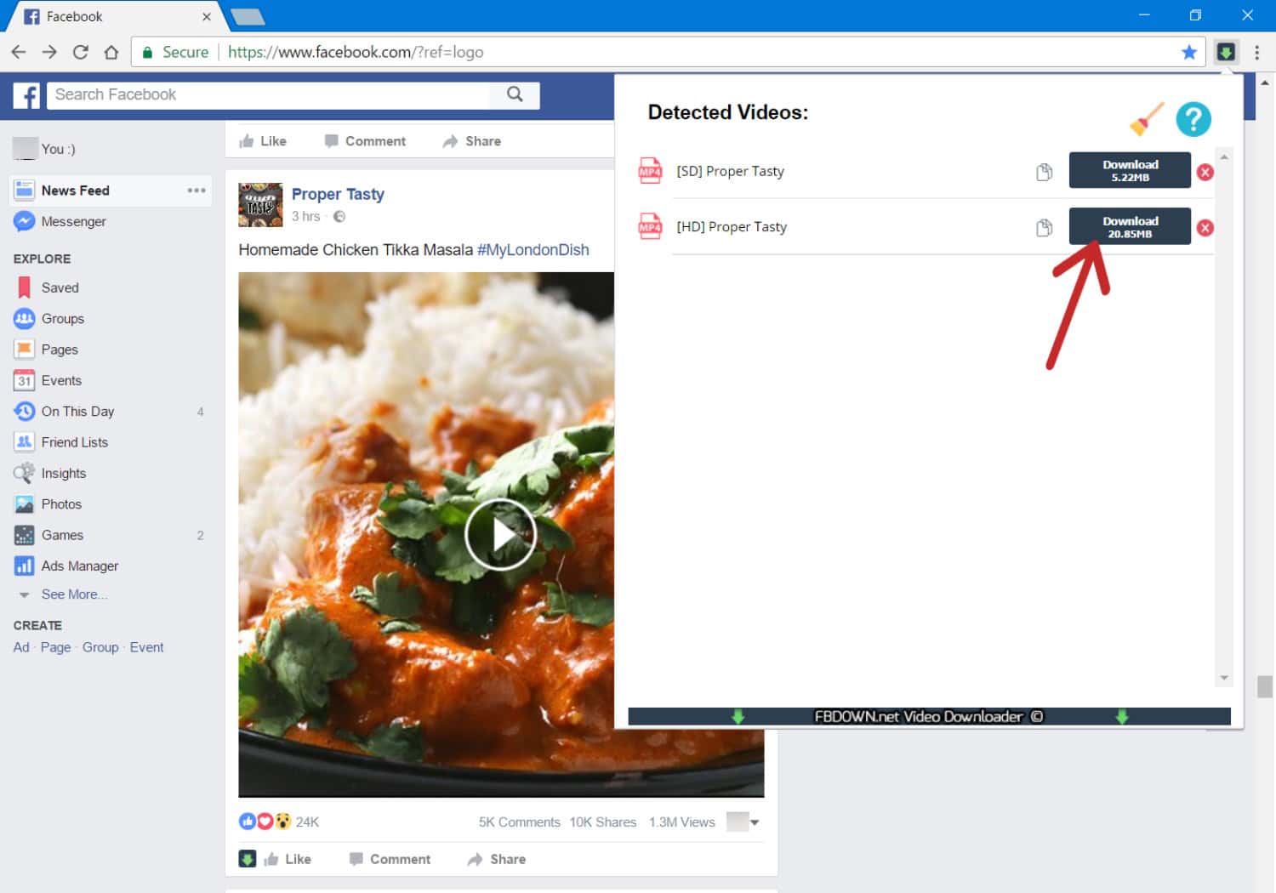Click green download icon beside bottom Like
The image size is (1276, 893).
point(248,859)
